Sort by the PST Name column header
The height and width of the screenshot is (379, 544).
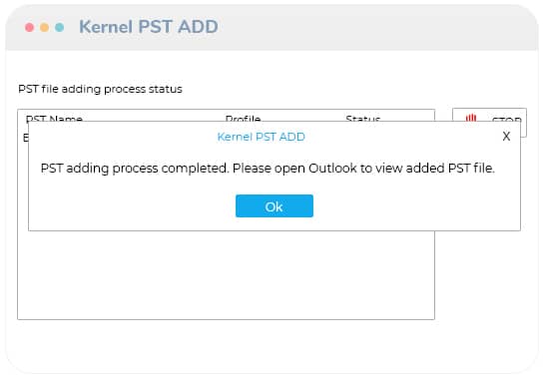click(x=54, y=119)
